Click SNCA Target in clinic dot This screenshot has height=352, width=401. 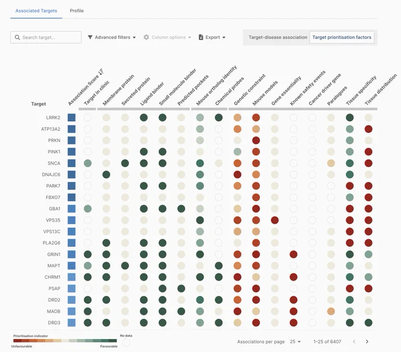click(x=88, y=163)
